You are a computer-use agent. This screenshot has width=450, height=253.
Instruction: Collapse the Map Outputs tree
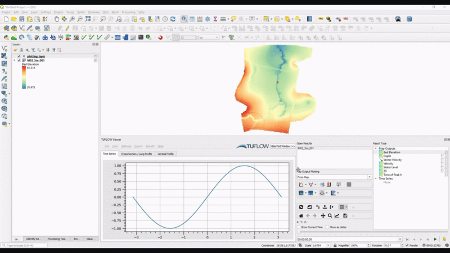(376, 149)
